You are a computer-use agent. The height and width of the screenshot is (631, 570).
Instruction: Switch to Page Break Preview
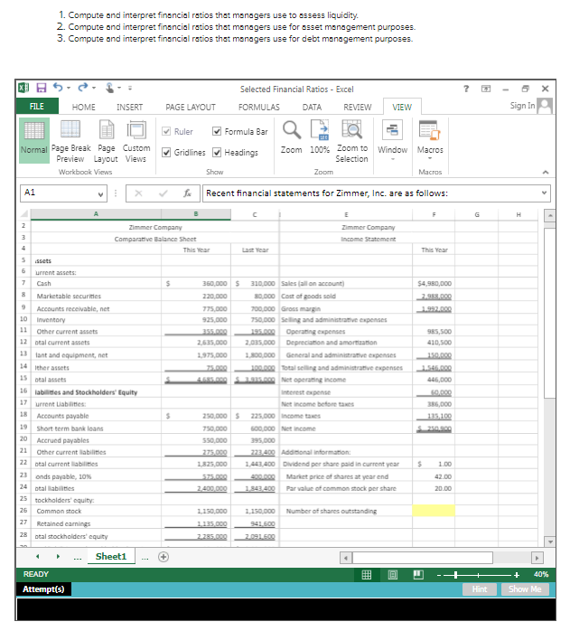(70, 141)
